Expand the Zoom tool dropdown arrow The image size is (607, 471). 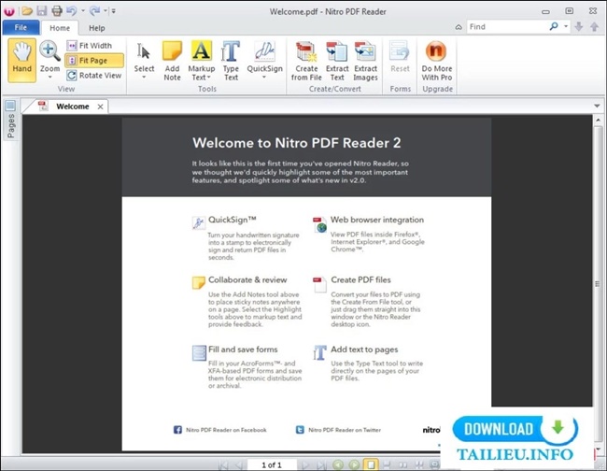[49, 77]
